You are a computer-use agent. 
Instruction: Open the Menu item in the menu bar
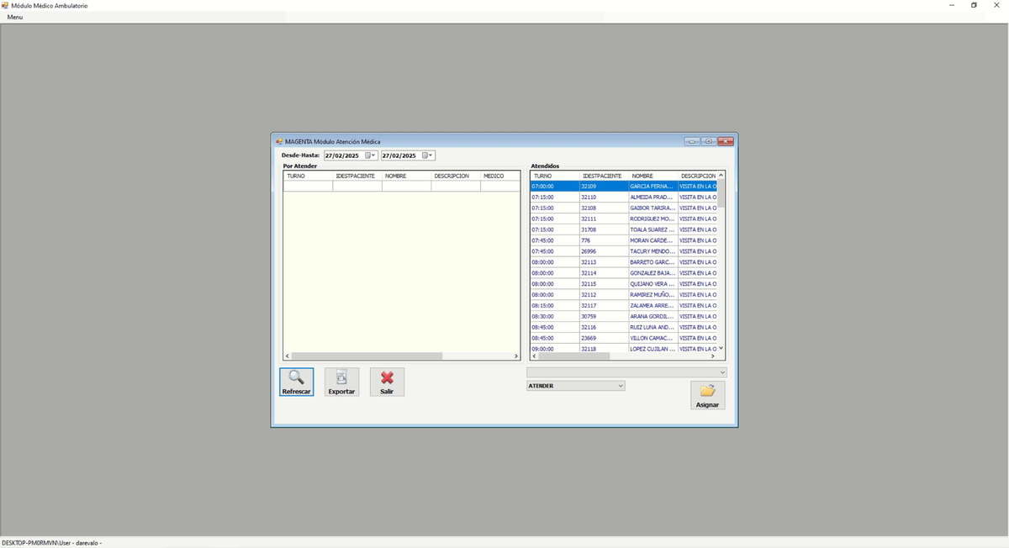tap(15, 17)
